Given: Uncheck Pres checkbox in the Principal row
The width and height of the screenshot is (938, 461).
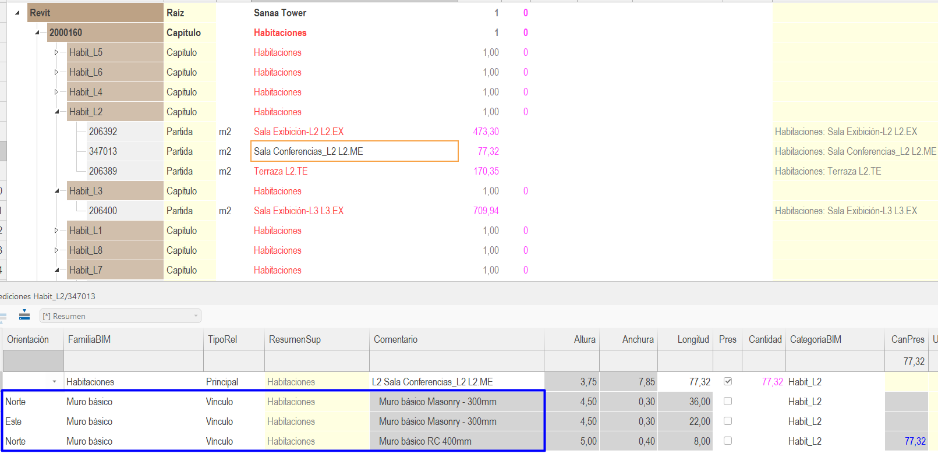Looking at the screenshot, I should tap(728, 381).
